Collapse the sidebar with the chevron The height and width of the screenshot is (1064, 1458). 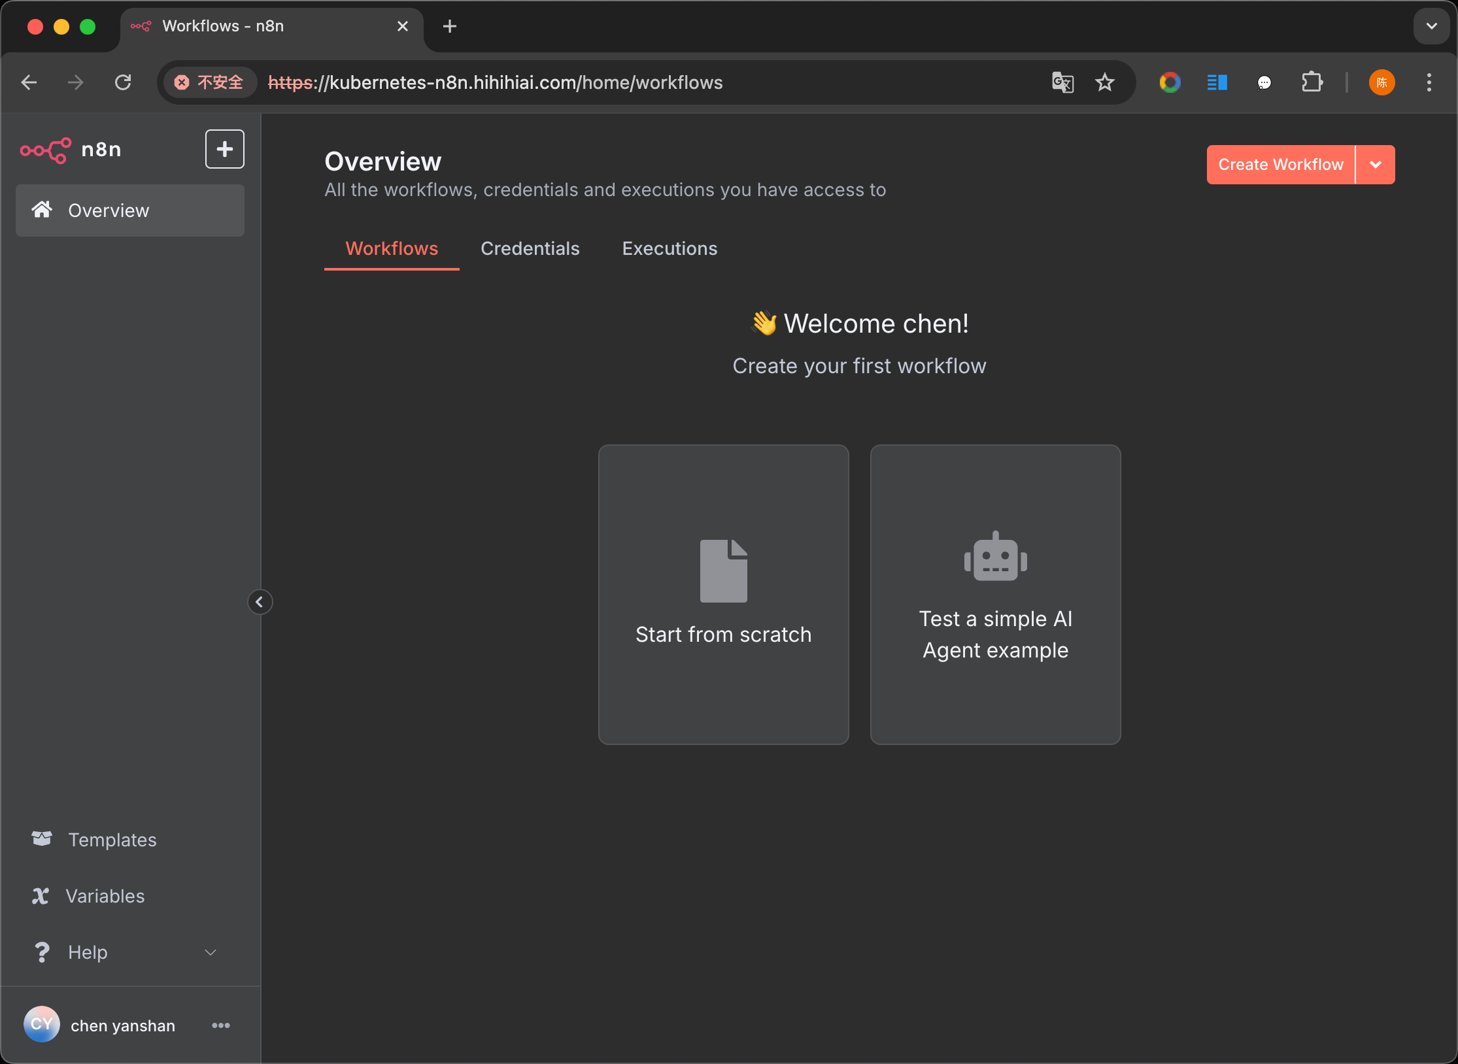pos(260,602)
